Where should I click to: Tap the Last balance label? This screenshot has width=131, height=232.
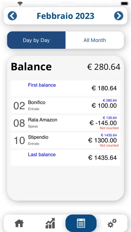(42, 154)
